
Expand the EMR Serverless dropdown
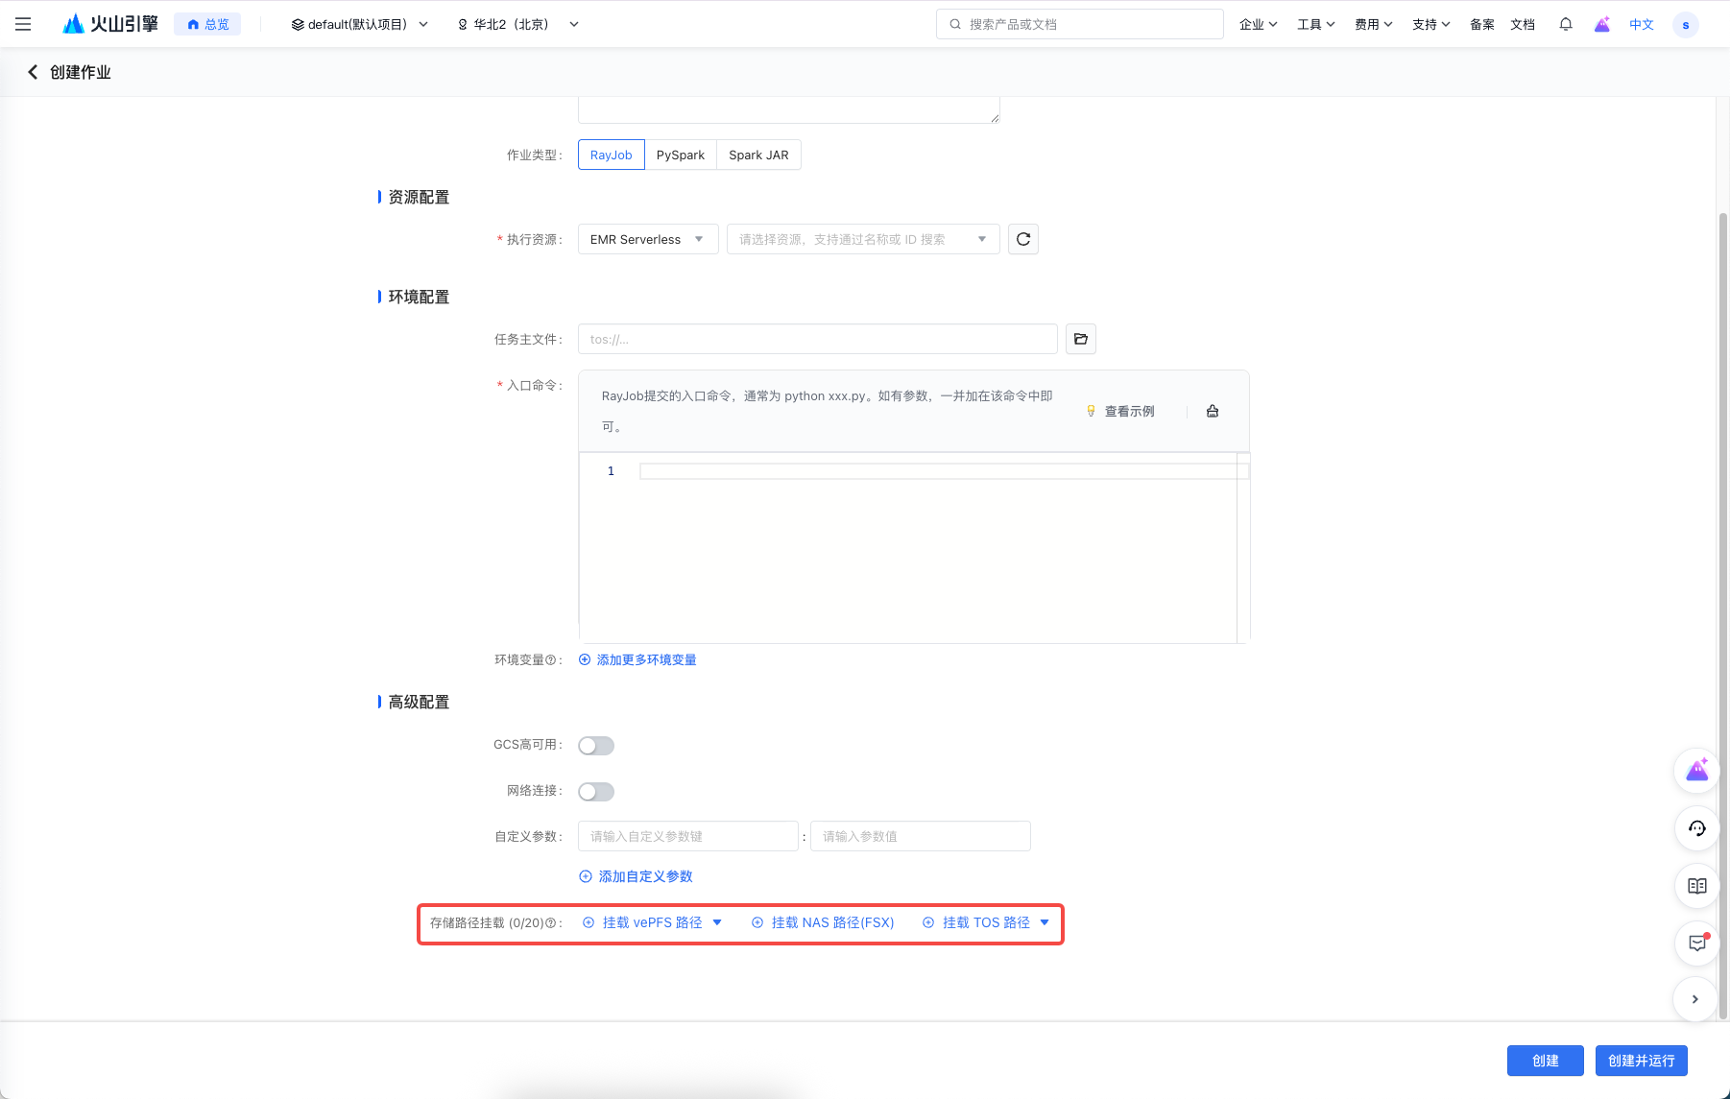coord(647,239)
